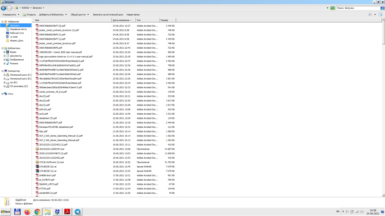Click the Открыть toolbar button
This screenshot has height=216, width=385.
tap(29, 14)
